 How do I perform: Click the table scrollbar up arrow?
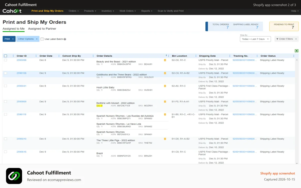point(297,60)
